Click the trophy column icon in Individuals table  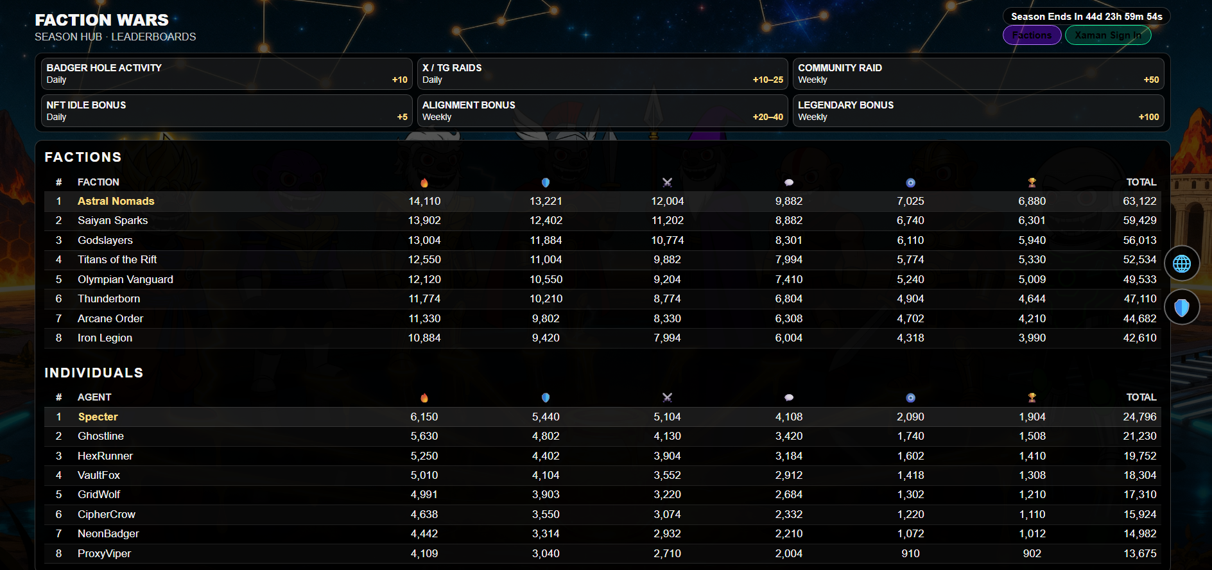point(1032,398)
